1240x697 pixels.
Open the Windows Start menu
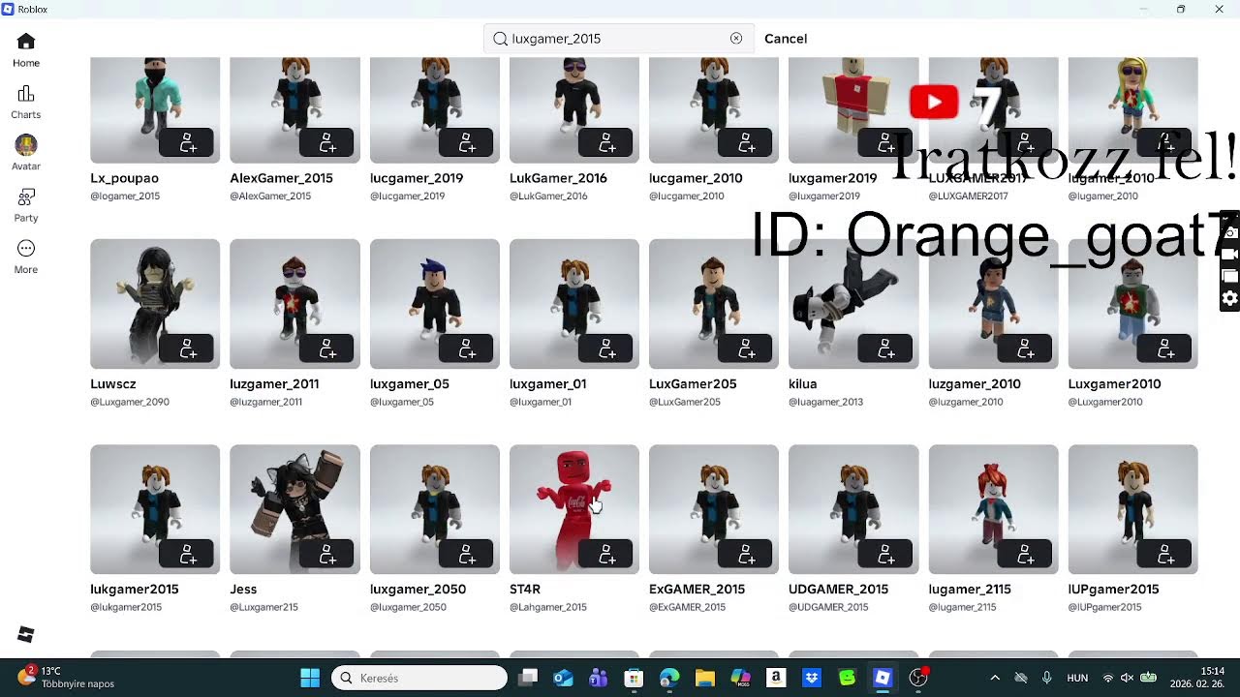pyautogui.click(x=310, y=678)
